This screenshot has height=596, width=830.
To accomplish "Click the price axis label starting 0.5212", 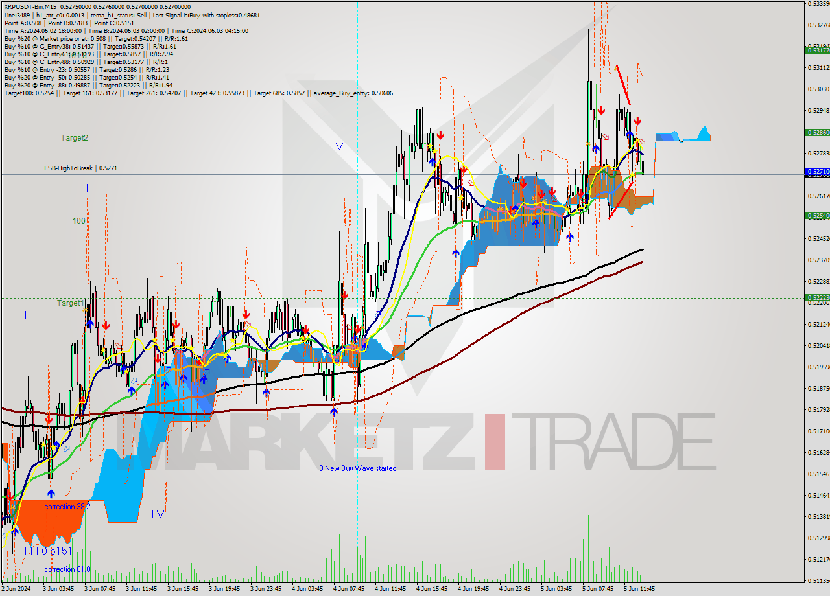I will click(818, 324).
